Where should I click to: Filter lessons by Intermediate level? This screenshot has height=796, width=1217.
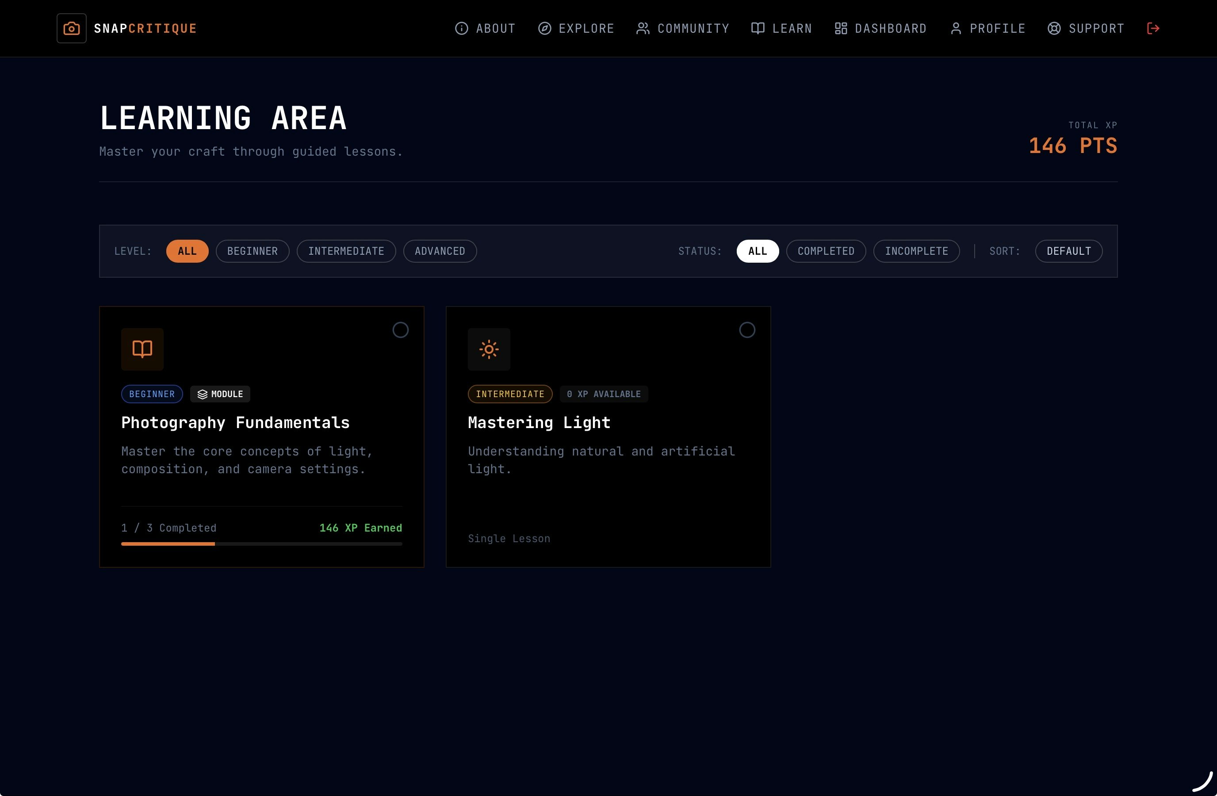[346, 251]
